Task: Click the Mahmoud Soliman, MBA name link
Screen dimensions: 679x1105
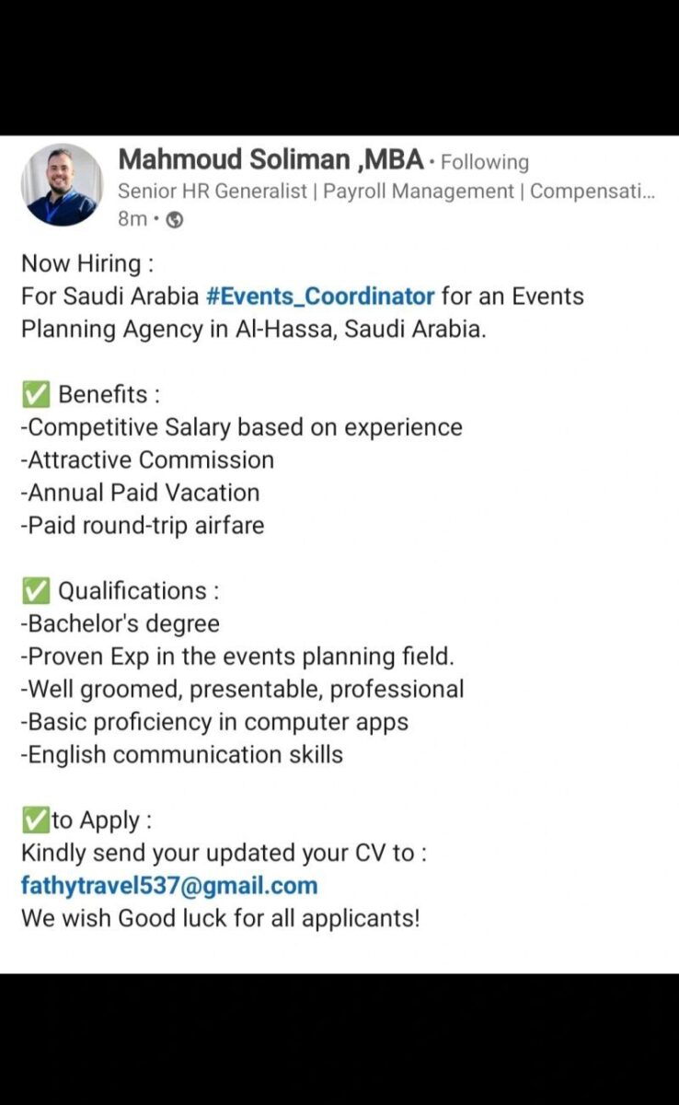Action: click(271, 160)
